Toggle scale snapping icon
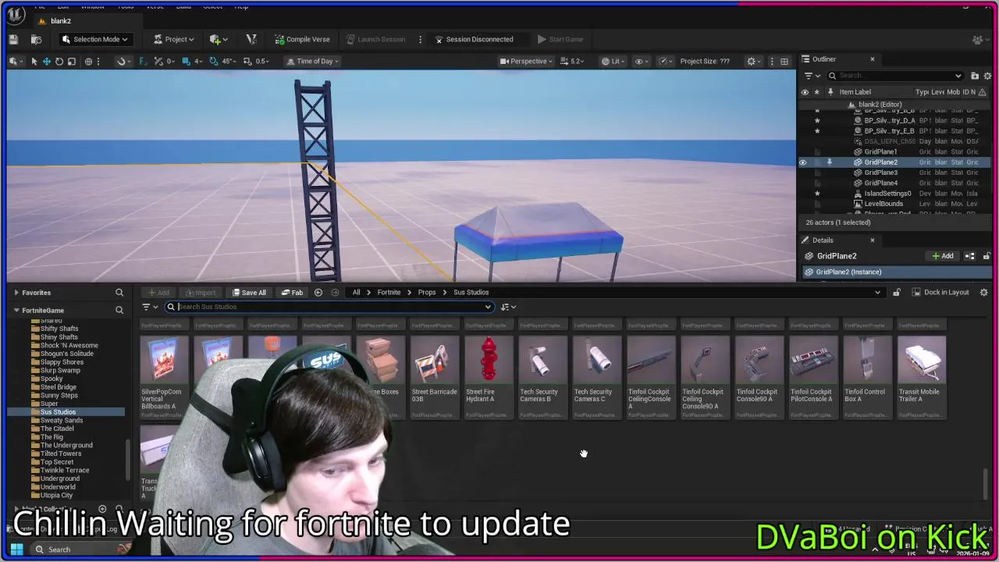This screenshot has height=562, width=999. coord(247,61)
